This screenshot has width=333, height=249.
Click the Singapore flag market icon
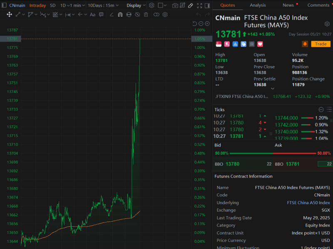(x=219, y=44)
